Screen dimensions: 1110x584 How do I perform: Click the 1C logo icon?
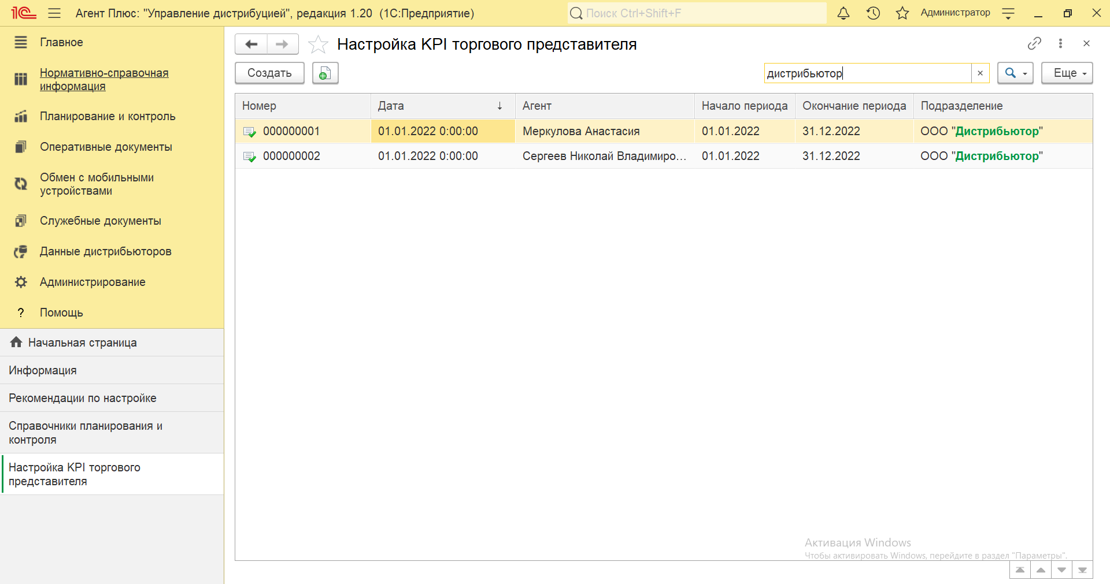click(x=23, y=13)
